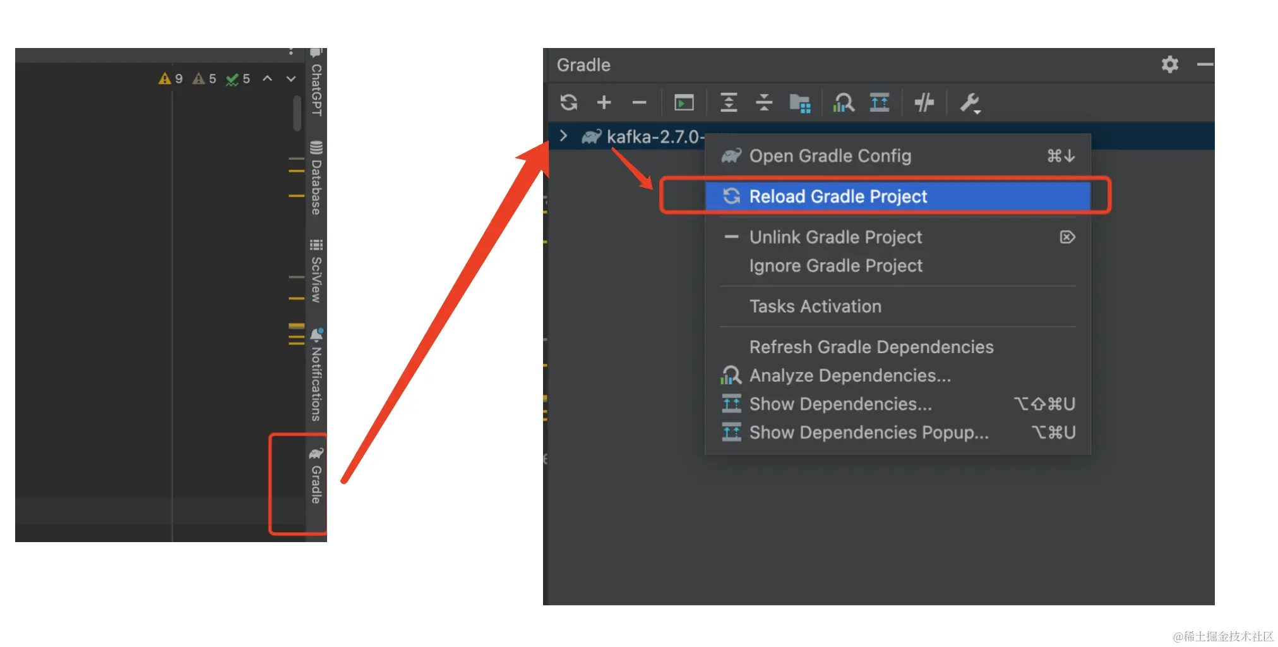The height and width of the screenshot is (647, 1278).
Task: Choose Tasks Activation menu item
Action: pyautogui.click(x=897, y=306)
